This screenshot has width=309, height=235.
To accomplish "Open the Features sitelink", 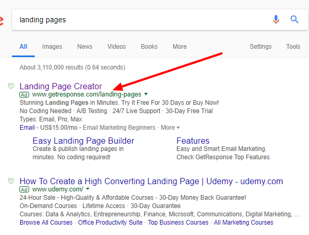I will [193, 141].
